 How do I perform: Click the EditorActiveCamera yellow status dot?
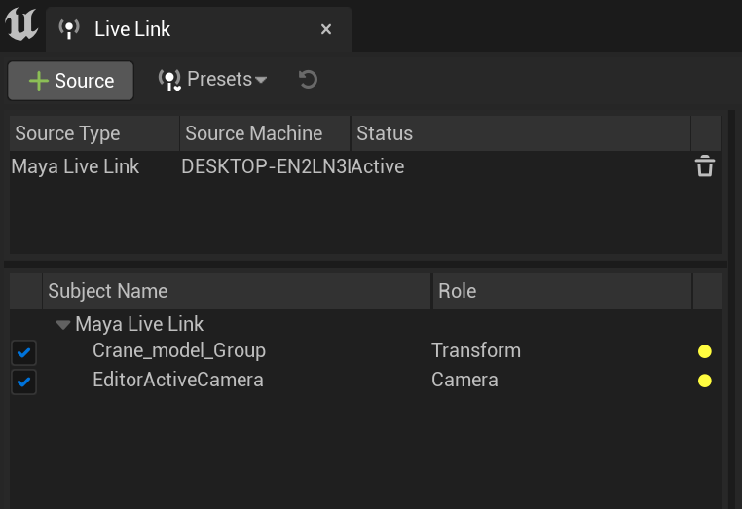(x=705, y=381)
